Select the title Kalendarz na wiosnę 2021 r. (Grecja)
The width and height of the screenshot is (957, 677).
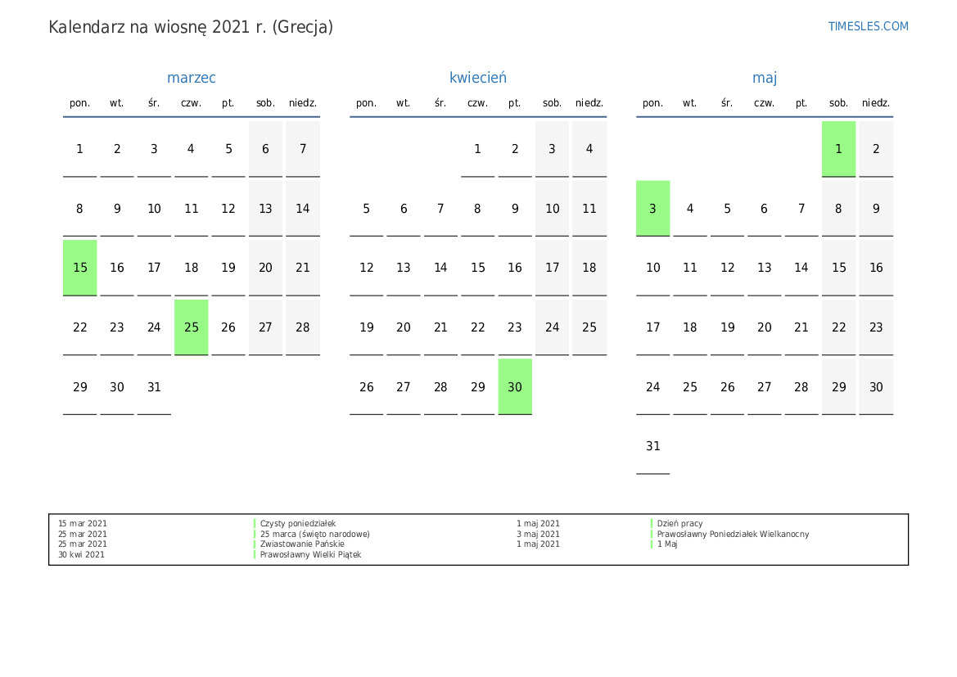pyautogui.click(x=191, y=27)
